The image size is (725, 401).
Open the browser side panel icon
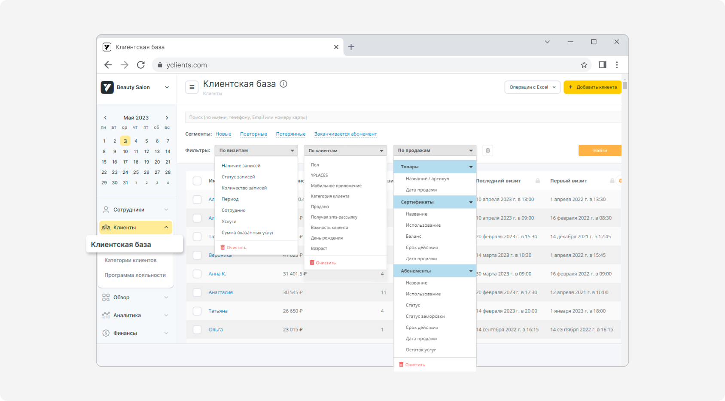[x=603, y=65]
